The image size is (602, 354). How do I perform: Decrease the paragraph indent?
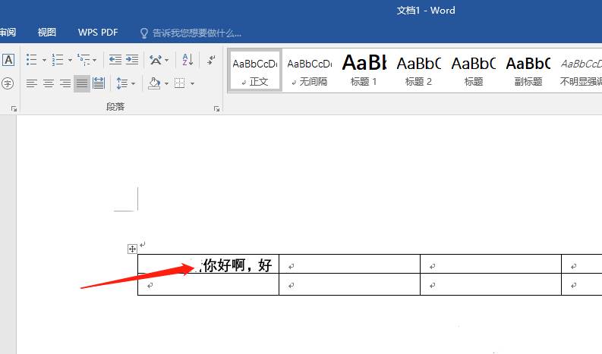pyautogui.click(x=115, y=59)
